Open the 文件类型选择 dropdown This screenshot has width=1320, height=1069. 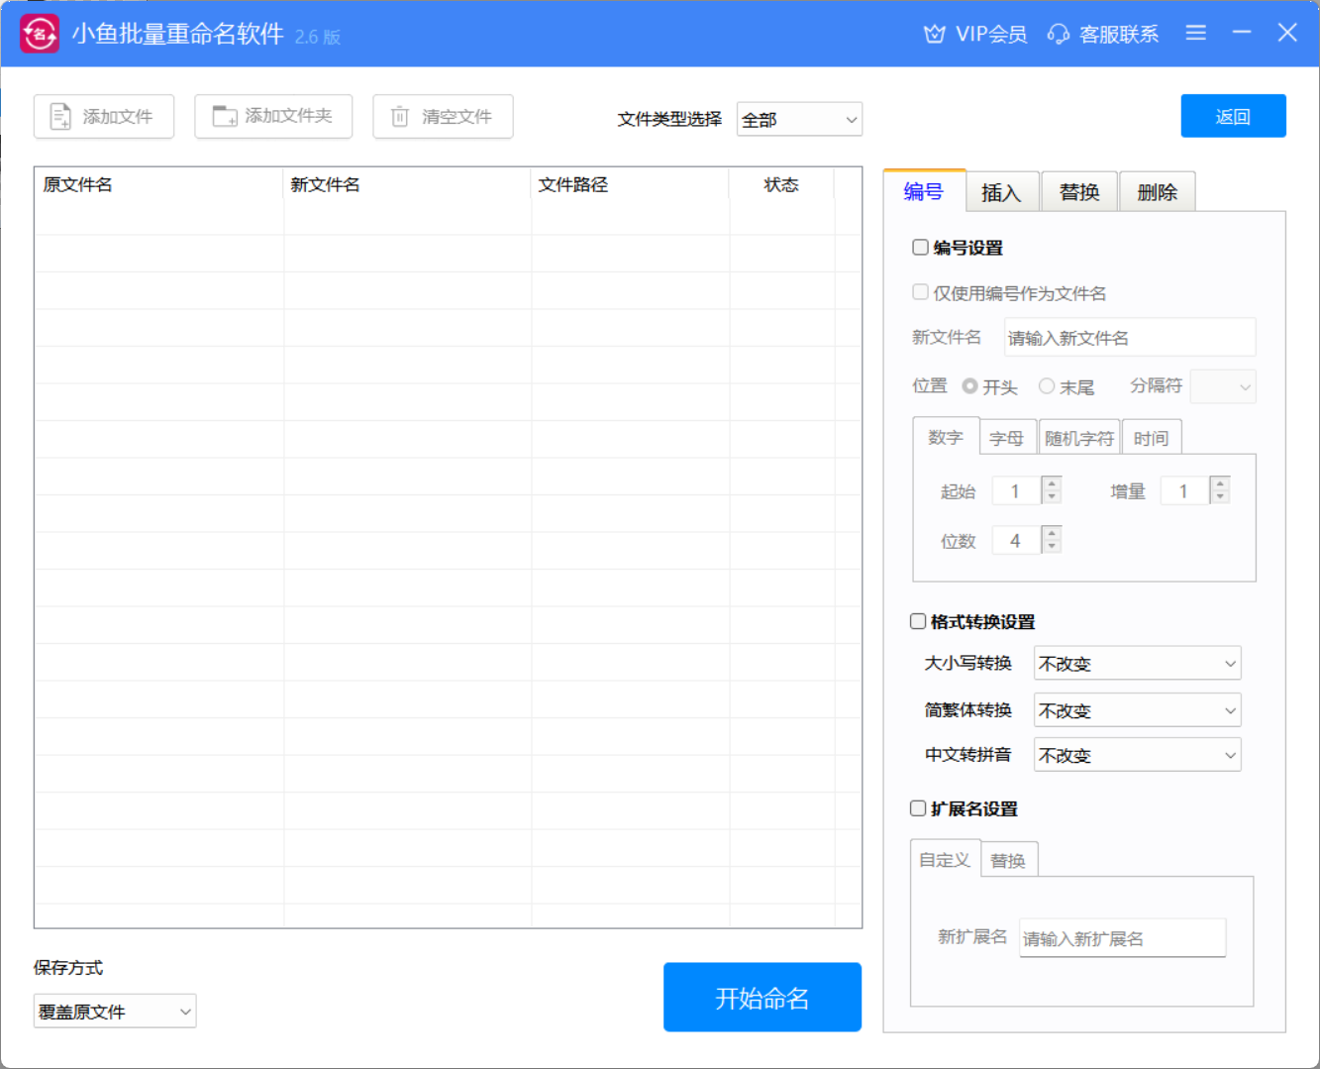pos(798,119)
